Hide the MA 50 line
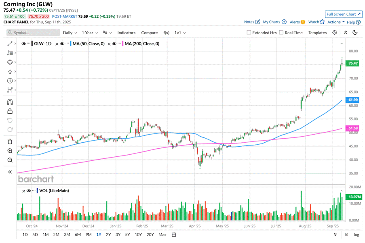 (x=62, y=44)
